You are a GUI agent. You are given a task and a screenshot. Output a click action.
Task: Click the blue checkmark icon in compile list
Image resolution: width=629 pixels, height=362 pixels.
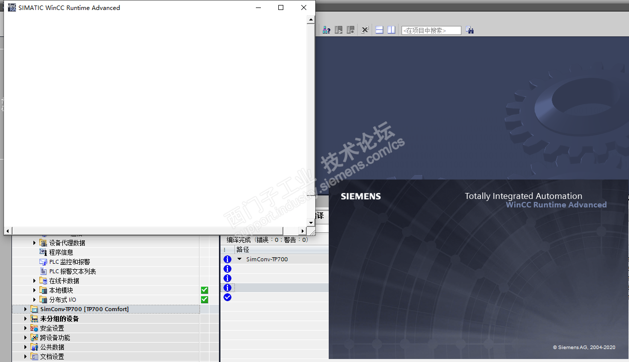[227, 297]
